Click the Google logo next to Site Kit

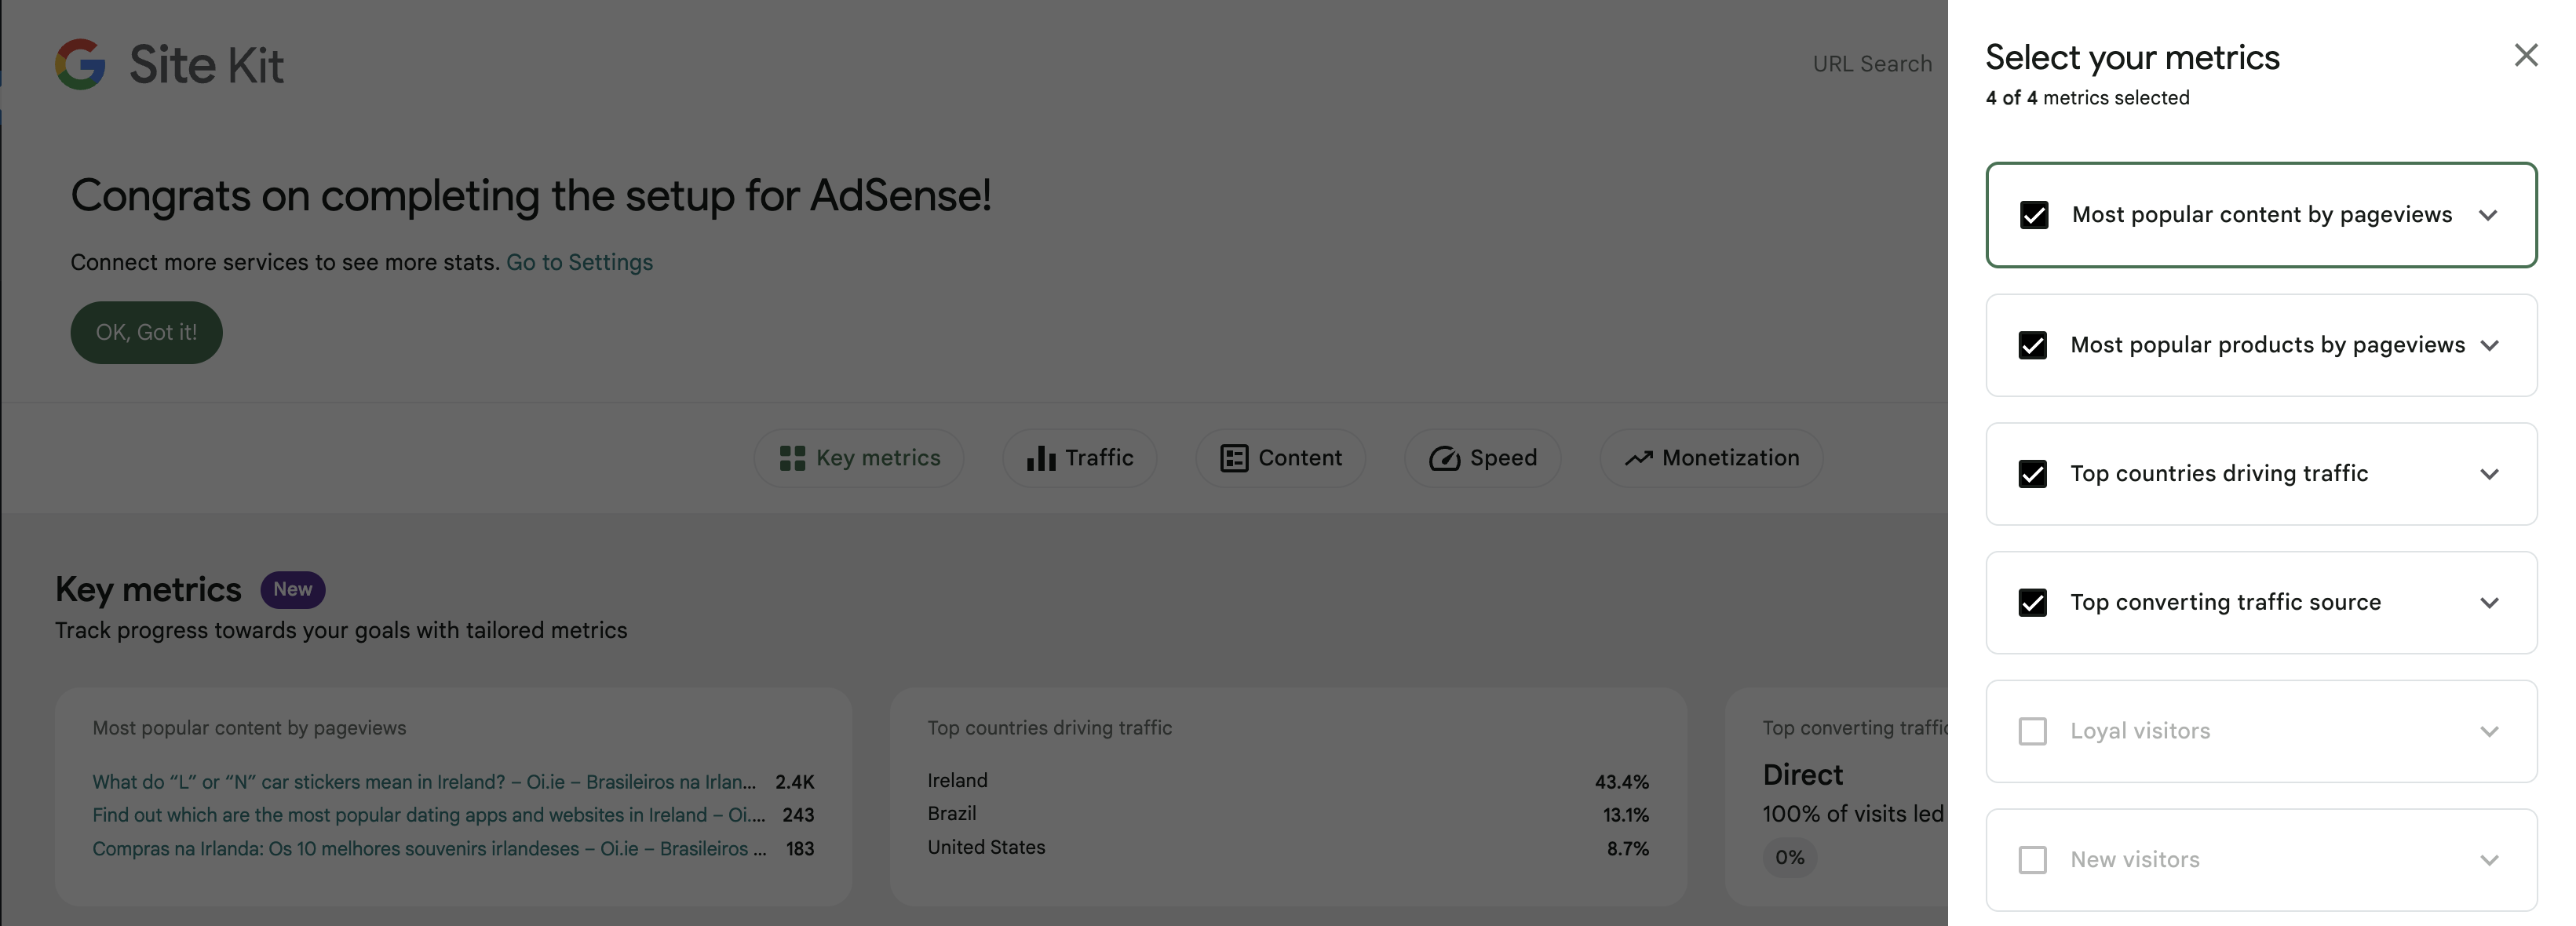pyautogui.click(x=81, y=64)
